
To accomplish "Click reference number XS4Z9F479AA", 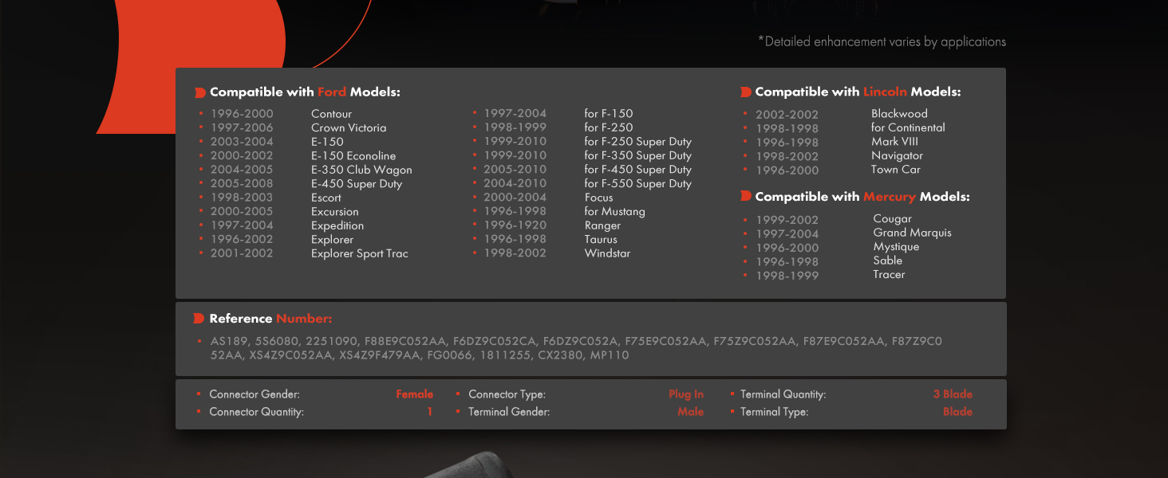I will tap(380, 355).
